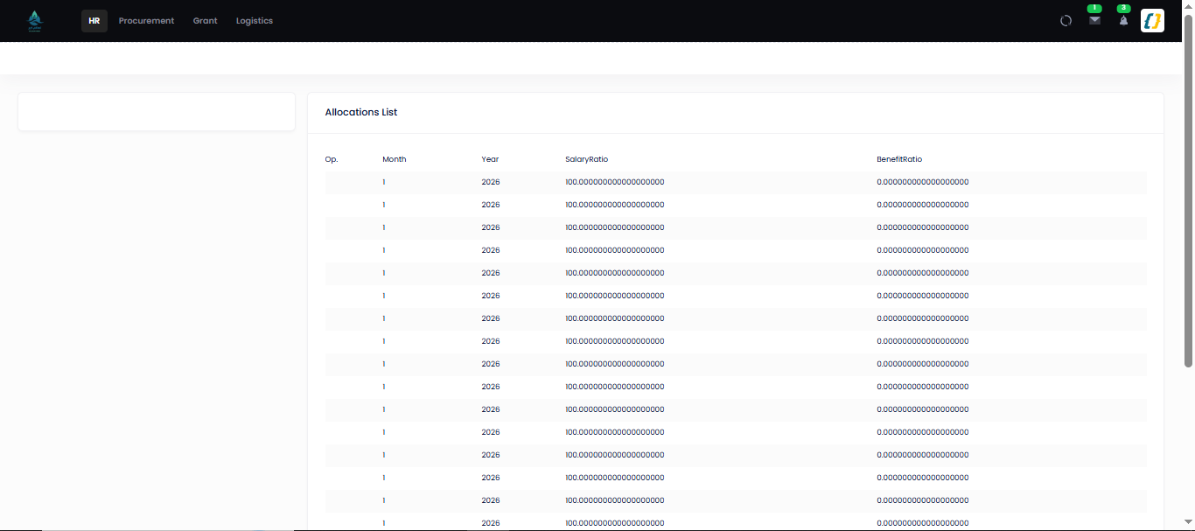
Task: Open the Procurement menu
Action: pyautogui.click(x=146, y=21)
